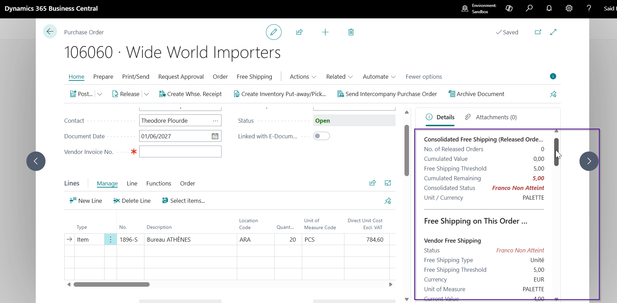Screen dimensions: 617x303
Task: Open the Order menu in Lines
Action: [187, 183]
